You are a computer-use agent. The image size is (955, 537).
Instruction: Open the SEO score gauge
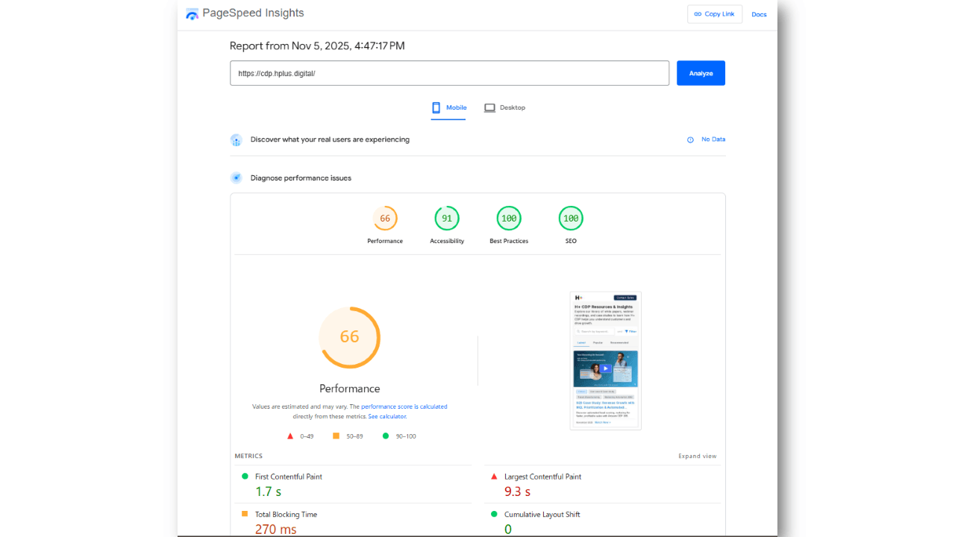coord(571,219)
